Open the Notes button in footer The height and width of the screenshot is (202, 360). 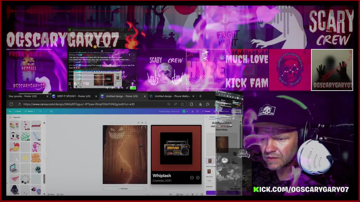pos(51,194)
